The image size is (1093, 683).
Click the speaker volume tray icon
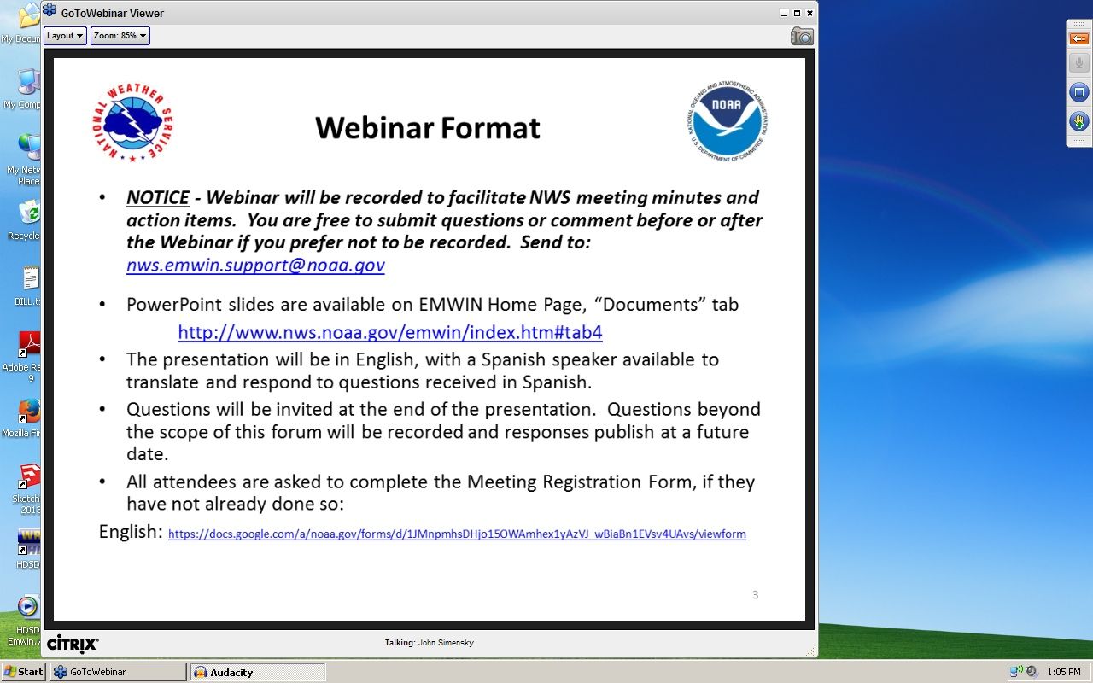[1031, 672]
